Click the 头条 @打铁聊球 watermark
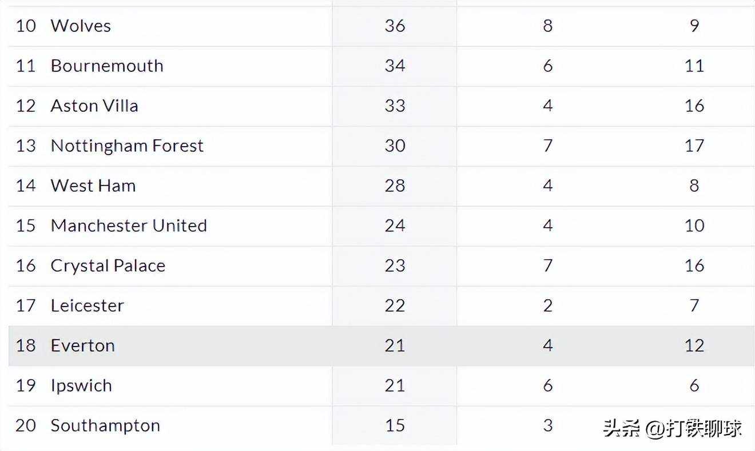 pos(673,428)
